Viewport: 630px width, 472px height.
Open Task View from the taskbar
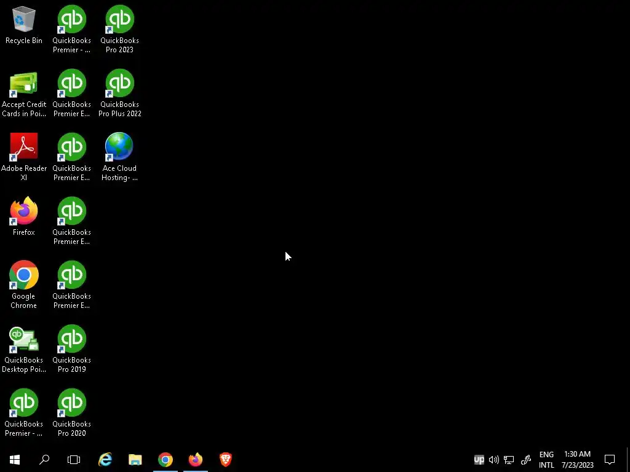point(74,460)
